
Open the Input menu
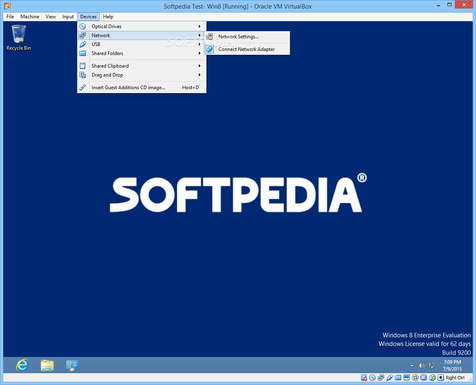point(68,17)
